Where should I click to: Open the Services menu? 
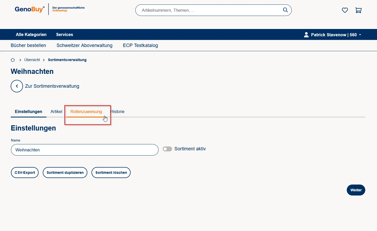64,34
